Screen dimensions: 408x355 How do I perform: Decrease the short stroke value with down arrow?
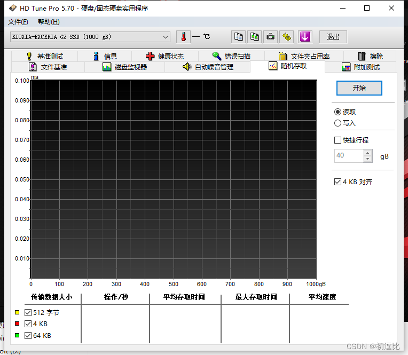click(x=367, y=159)
